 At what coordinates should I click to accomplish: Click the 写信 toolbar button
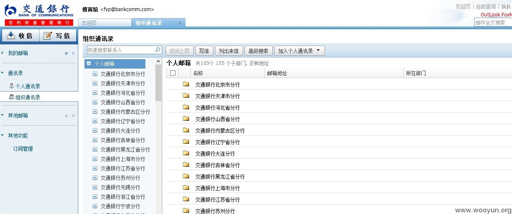coord(204,51)
